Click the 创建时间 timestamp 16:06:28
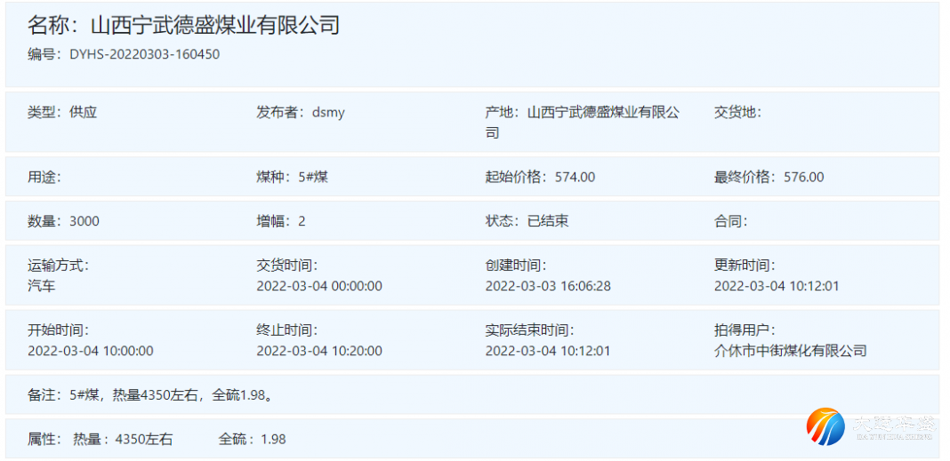The width and height of the screenshot is (950, 461). [x=548, y=286]
